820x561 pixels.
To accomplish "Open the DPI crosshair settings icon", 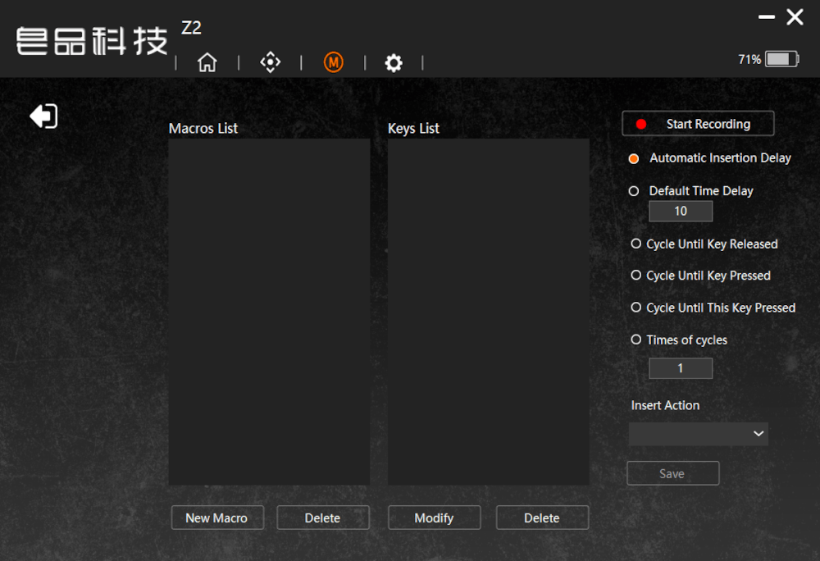I will click(270, 62).
